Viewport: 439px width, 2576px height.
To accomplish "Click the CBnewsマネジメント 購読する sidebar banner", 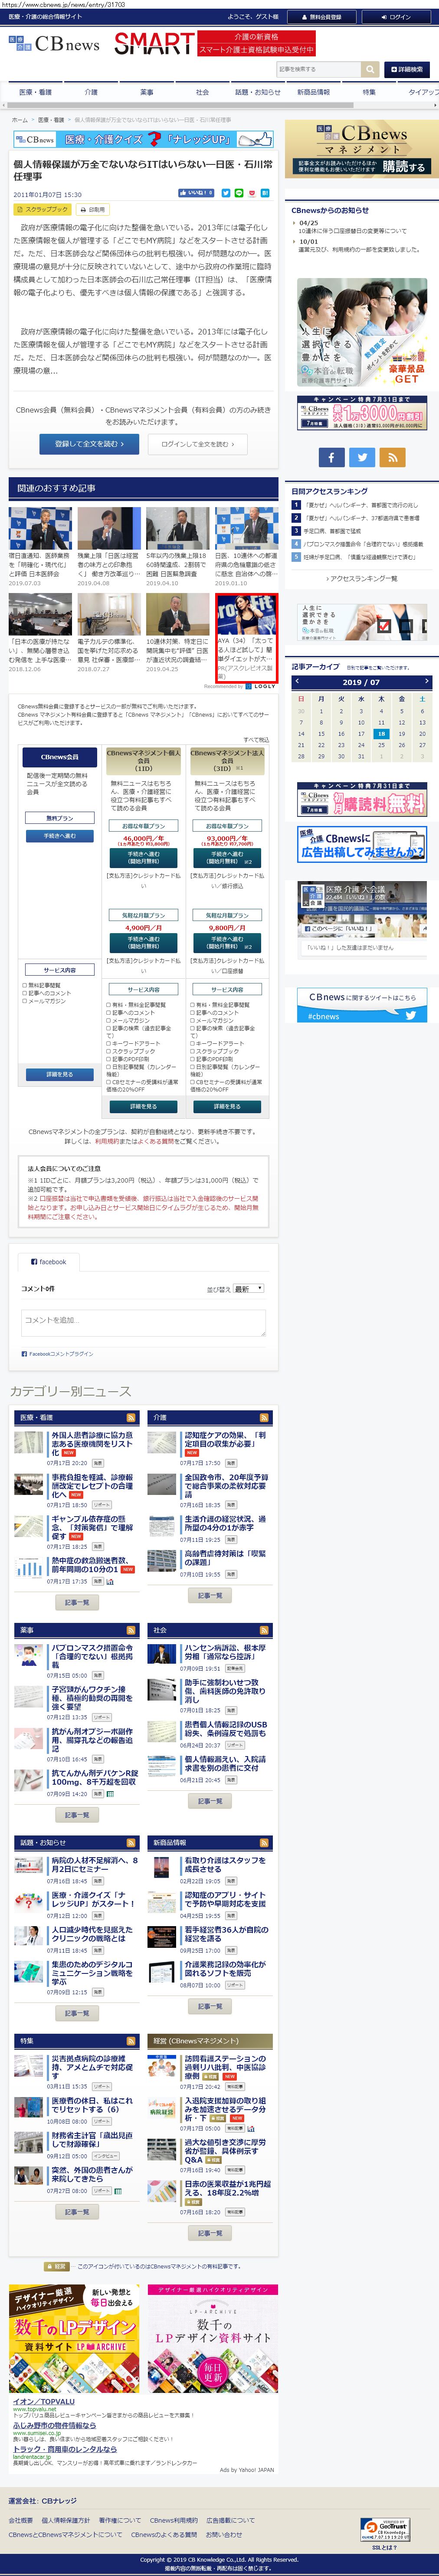I will [362, 150].
